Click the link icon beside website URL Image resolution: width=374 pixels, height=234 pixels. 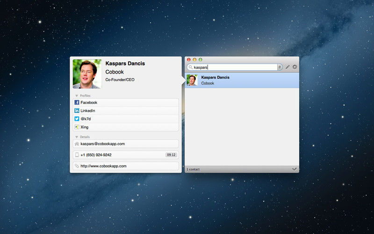pyautogui.click(x=77, y=166)
